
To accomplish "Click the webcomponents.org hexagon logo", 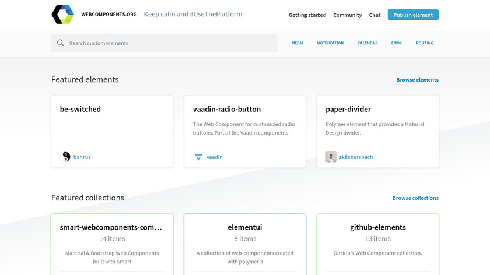I will coord(63,15).
